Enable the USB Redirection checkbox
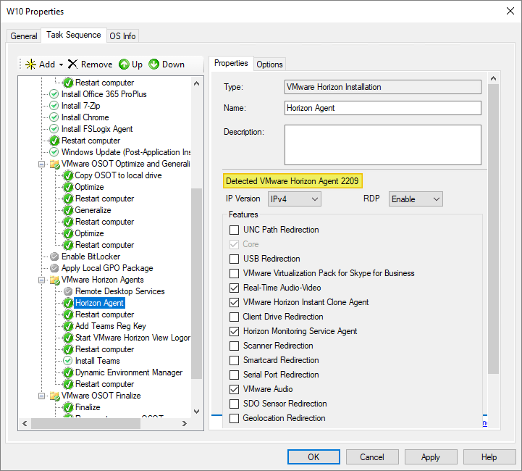The width and height of the screenshot is (522, 471). point(234,259)
